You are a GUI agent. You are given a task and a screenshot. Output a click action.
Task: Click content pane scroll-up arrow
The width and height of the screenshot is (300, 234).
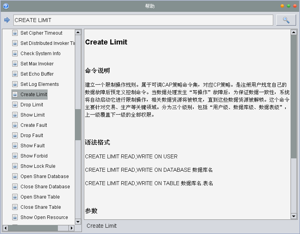coord(293,32)
